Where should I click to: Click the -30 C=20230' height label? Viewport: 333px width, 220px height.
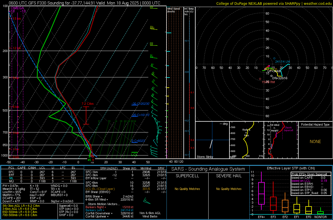(x=141, y=104)
